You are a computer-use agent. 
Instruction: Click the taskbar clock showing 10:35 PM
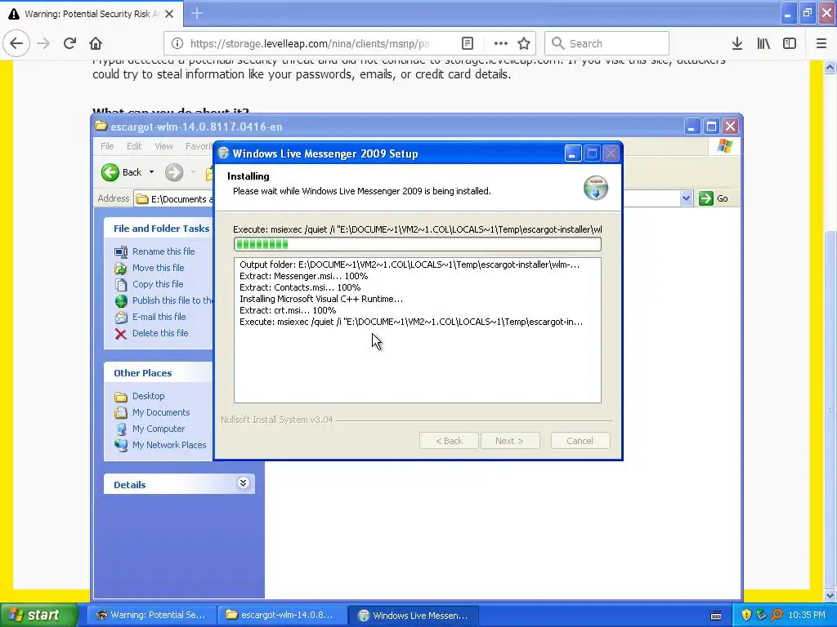807,615
